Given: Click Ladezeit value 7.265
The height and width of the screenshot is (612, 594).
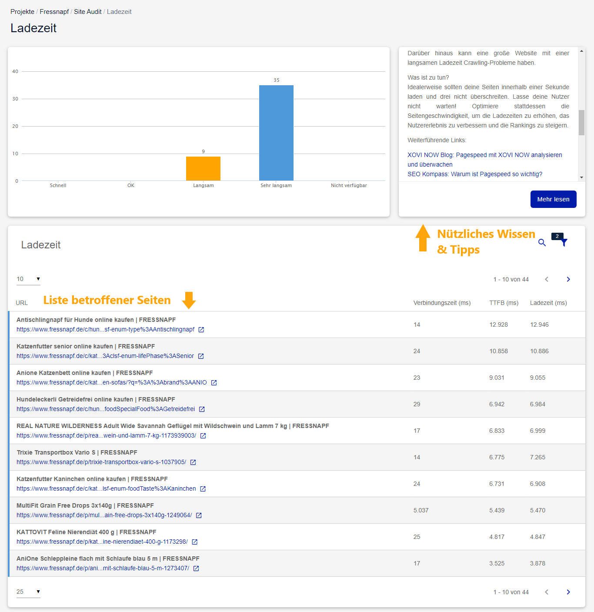Looking at the screenshot, I should [x=537, y=457].
